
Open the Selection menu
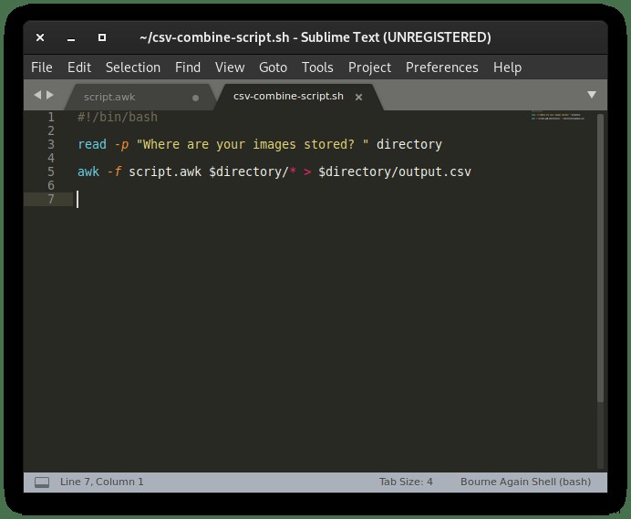[x=133, y=67]
